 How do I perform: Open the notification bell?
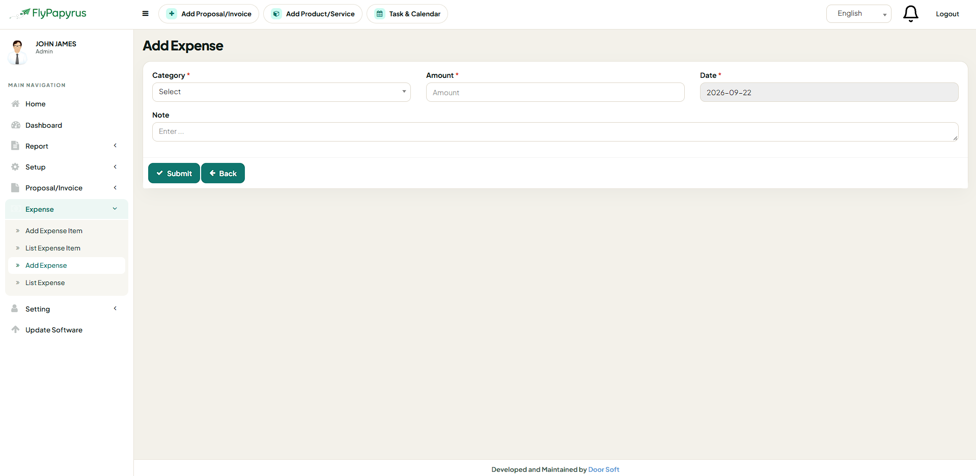coord(911,14)
